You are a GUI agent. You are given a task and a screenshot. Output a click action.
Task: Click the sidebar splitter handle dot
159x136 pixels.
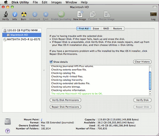[x=44, y=70]
